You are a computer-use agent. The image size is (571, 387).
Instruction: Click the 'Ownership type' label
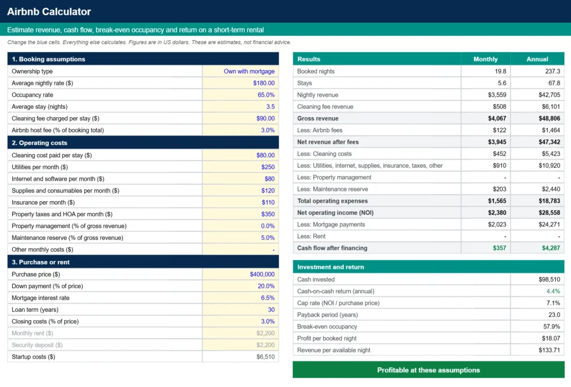coord(32,71)
